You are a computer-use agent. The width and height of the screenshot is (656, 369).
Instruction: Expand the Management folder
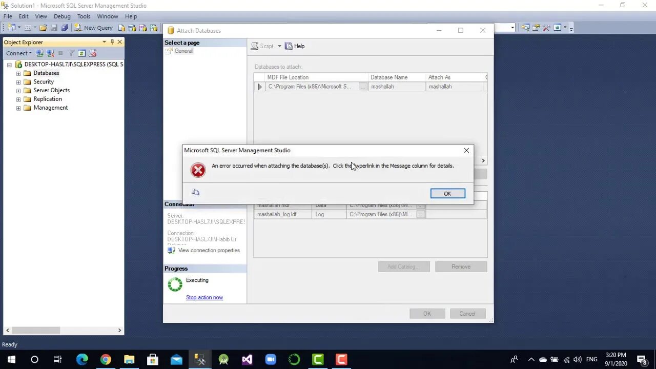click(x=18, y=108)
